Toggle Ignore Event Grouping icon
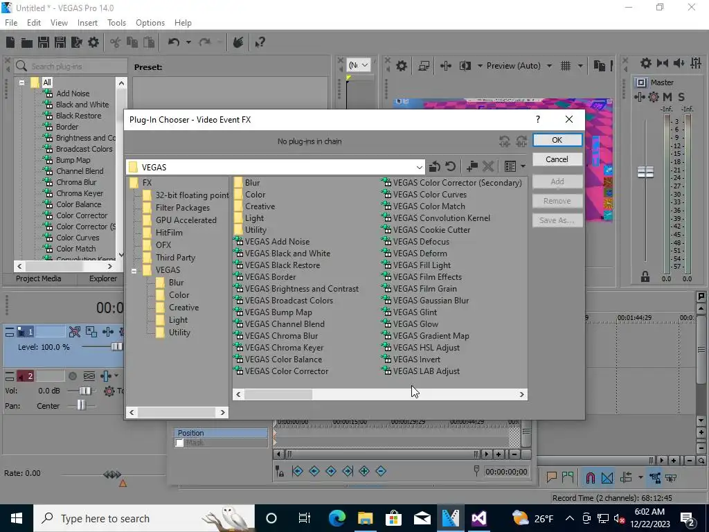The height and width of the screenshot is (532, 709). [672, 477]
